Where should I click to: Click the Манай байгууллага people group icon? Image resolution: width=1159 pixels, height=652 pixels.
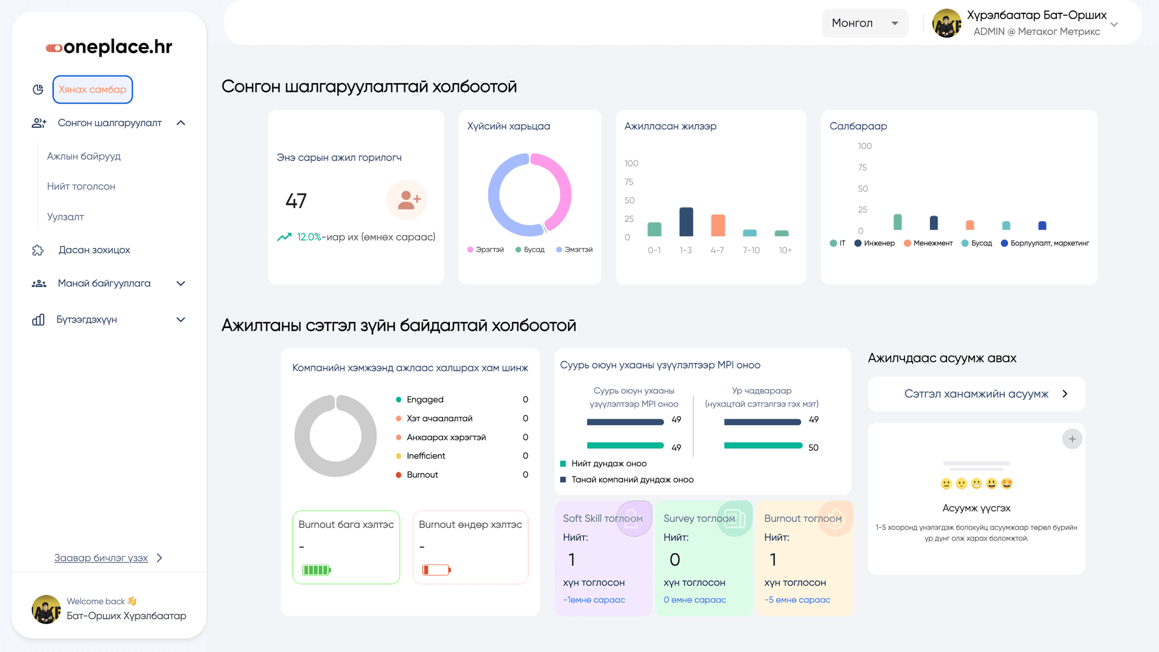pyautogui.click(x=39, y=283)
